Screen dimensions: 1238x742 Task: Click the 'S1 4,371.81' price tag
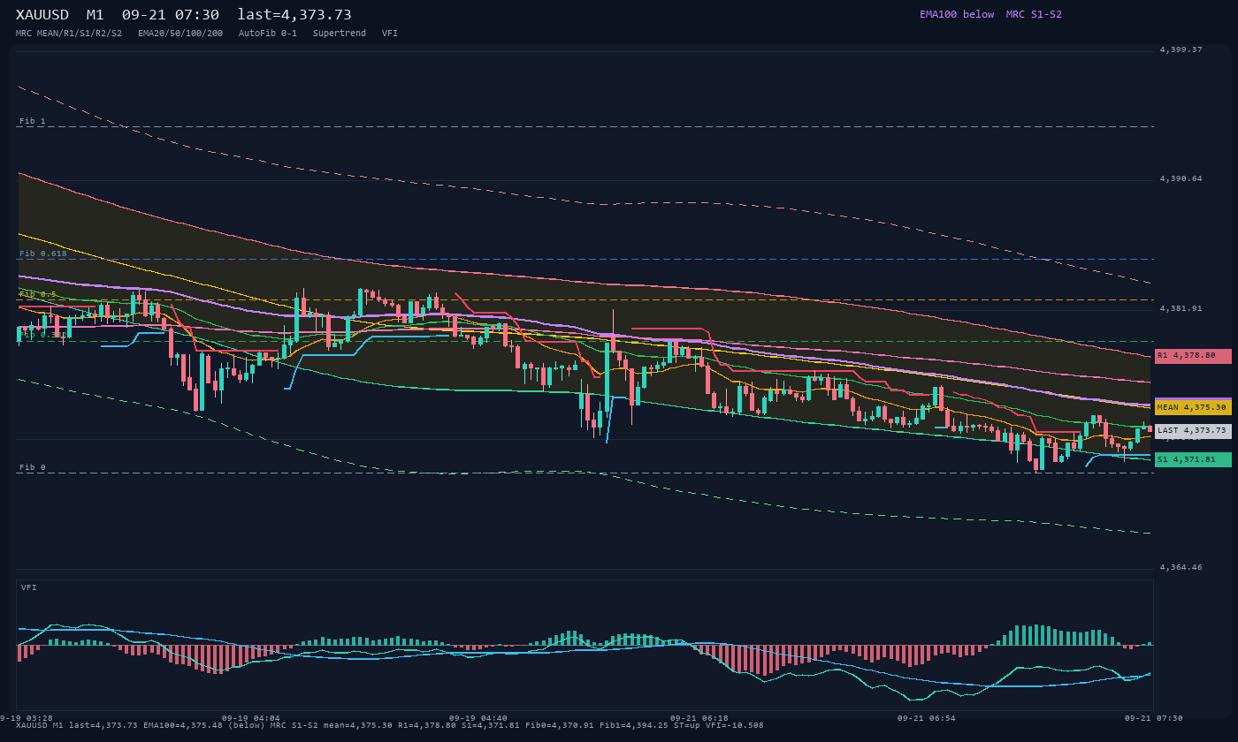pyautogui.click(x=1193, y=459)
